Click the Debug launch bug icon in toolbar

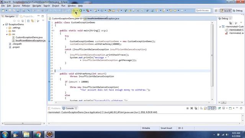[x=74, y=10]
